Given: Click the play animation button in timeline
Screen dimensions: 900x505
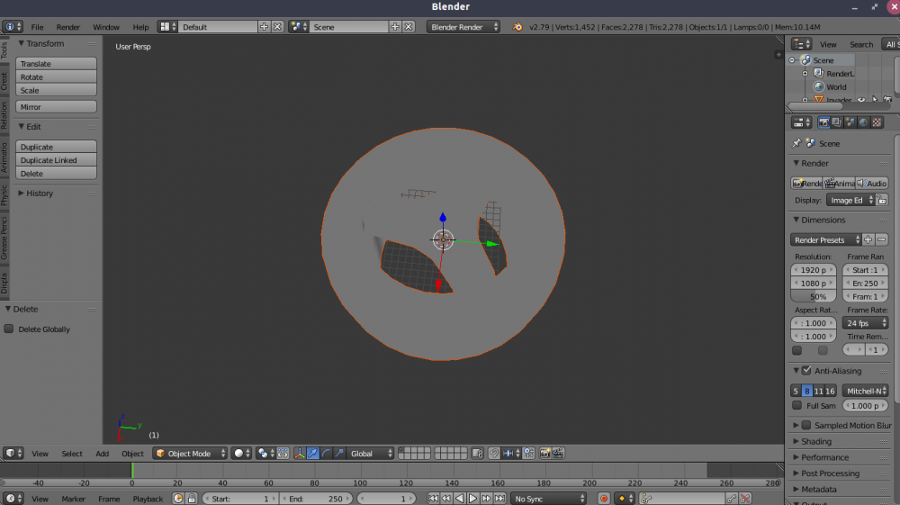Looking at the screenshot, I should point(472,498).
